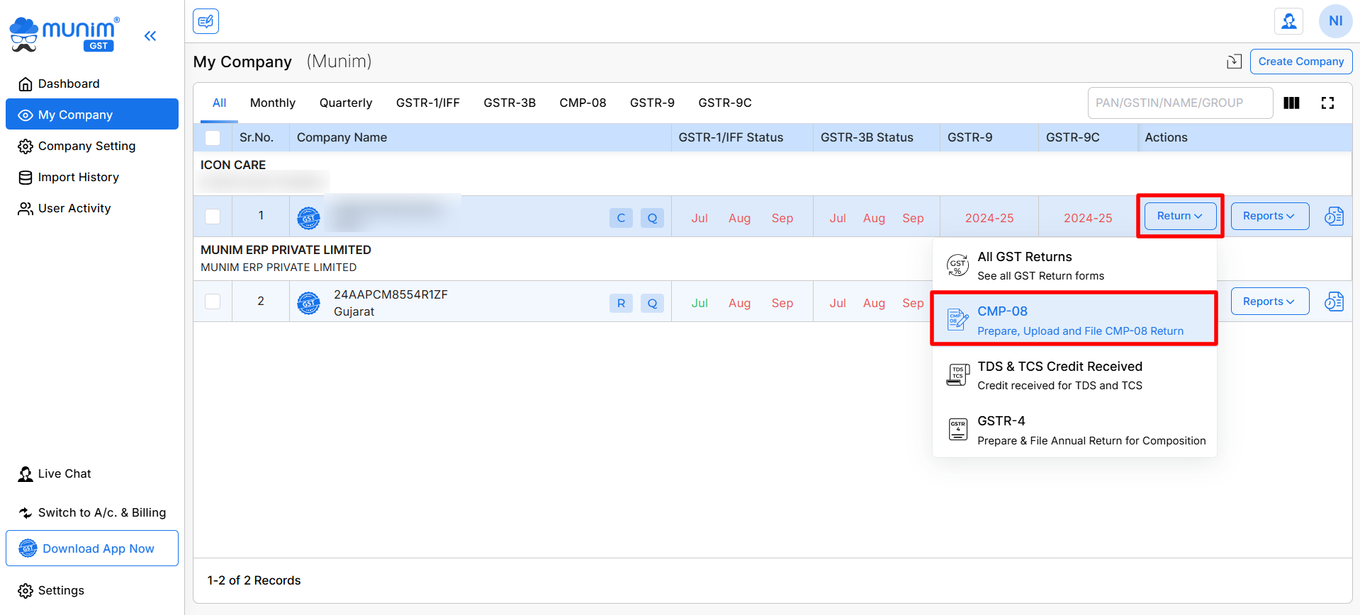Switch to the Quarterly tab

click(345, 103)
